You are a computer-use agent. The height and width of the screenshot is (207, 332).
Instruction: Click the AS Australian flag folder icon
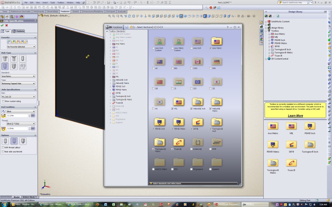(x=159, y=61)
